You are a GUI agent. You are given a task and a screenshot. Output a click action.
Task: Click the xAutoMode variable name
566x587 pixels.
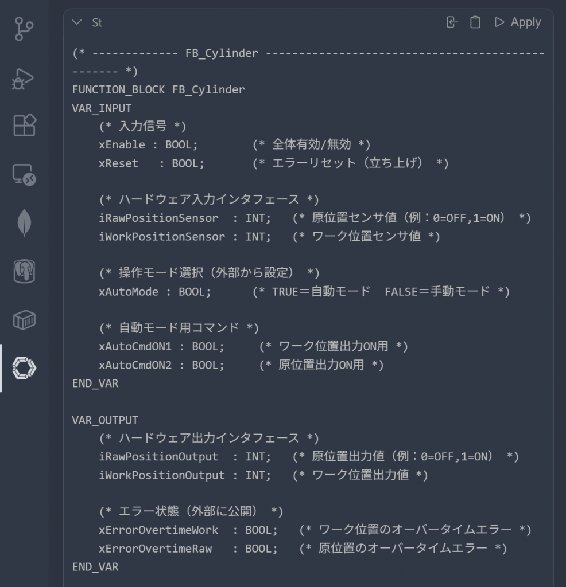(x=129, y=291)
